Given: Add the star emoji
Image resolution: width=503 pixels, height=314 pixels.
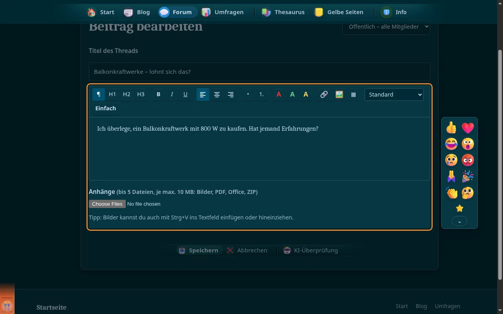Looking at the screenshot, I should 460,208.
